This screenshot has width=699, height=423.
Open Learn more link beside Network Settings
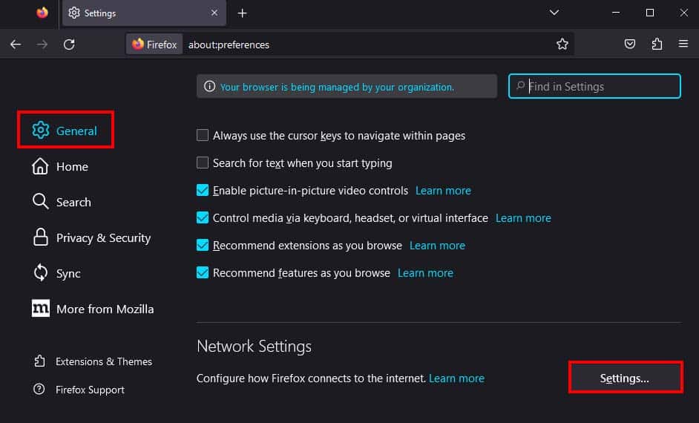coord(456,378)
